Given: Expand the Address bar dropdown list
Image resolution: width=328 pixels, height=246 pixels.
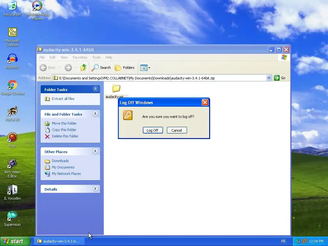Looking at the screenshot, I should tap(269, 78).
